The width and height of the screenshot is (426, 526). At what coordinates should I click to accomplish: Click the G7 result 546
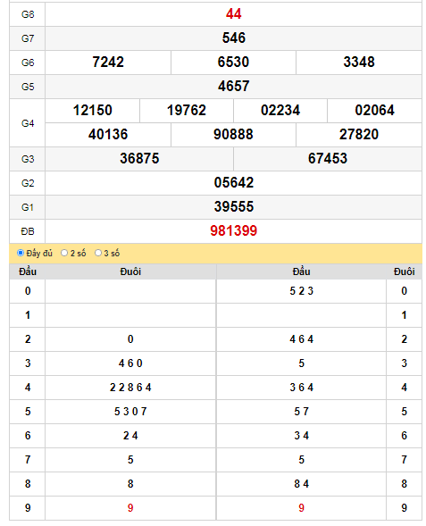tap(233, 38)
